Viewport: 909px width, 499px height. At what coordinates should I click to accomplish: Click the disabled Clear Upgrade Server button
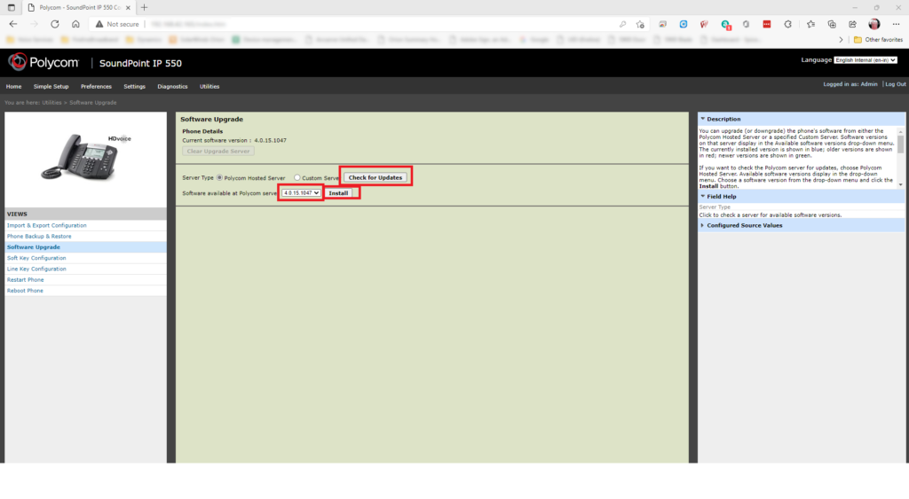218,151
